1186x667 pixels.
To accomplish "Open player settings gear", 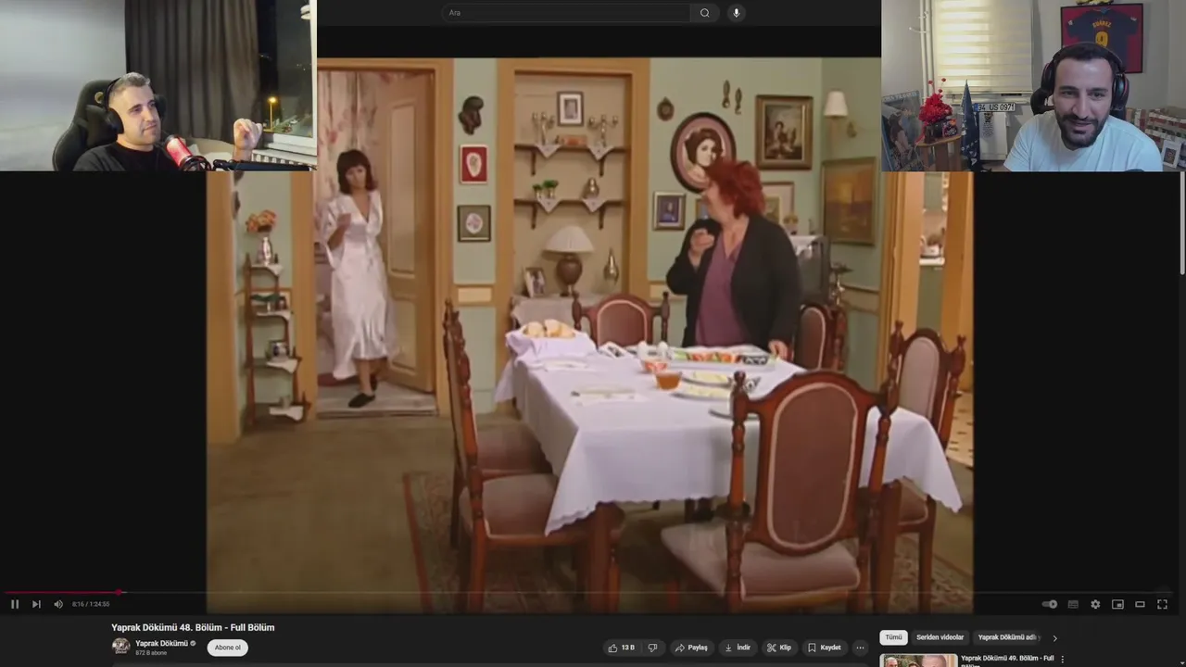I will pyautogui.click(x=1095, y=604).
